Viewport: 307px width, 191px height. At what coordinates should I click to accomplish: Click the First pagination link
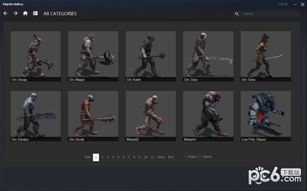point(87,157)
